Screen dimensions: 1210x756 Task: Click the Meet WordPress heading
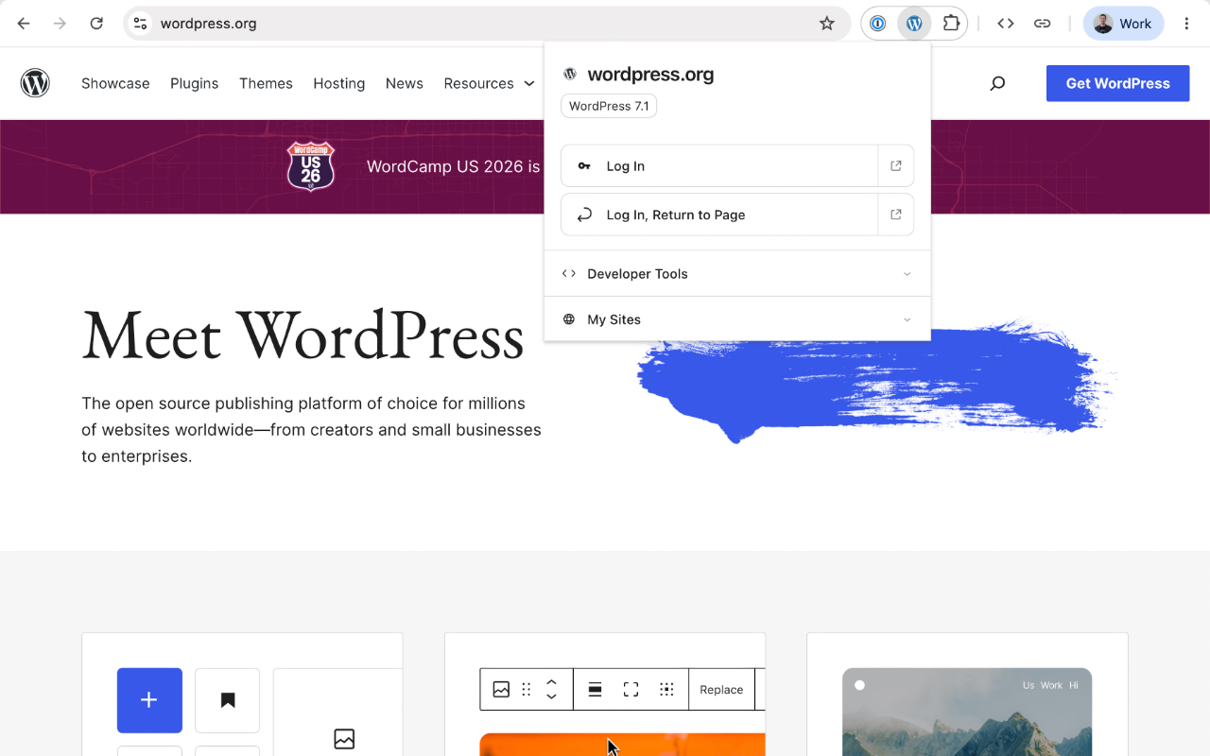coord(302,336)
